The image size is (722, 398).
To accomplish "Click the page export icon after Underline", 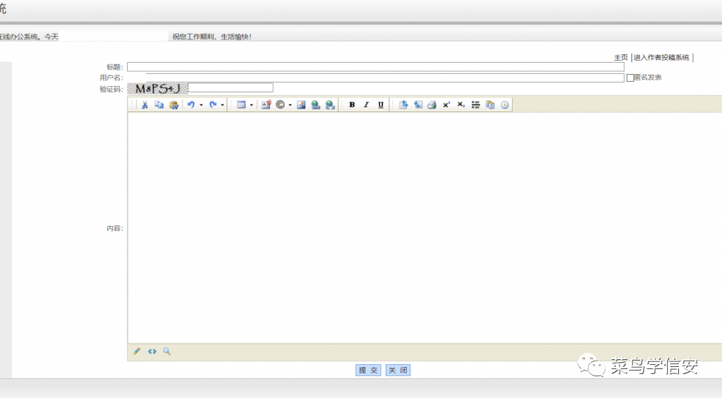I will [403, 105].
